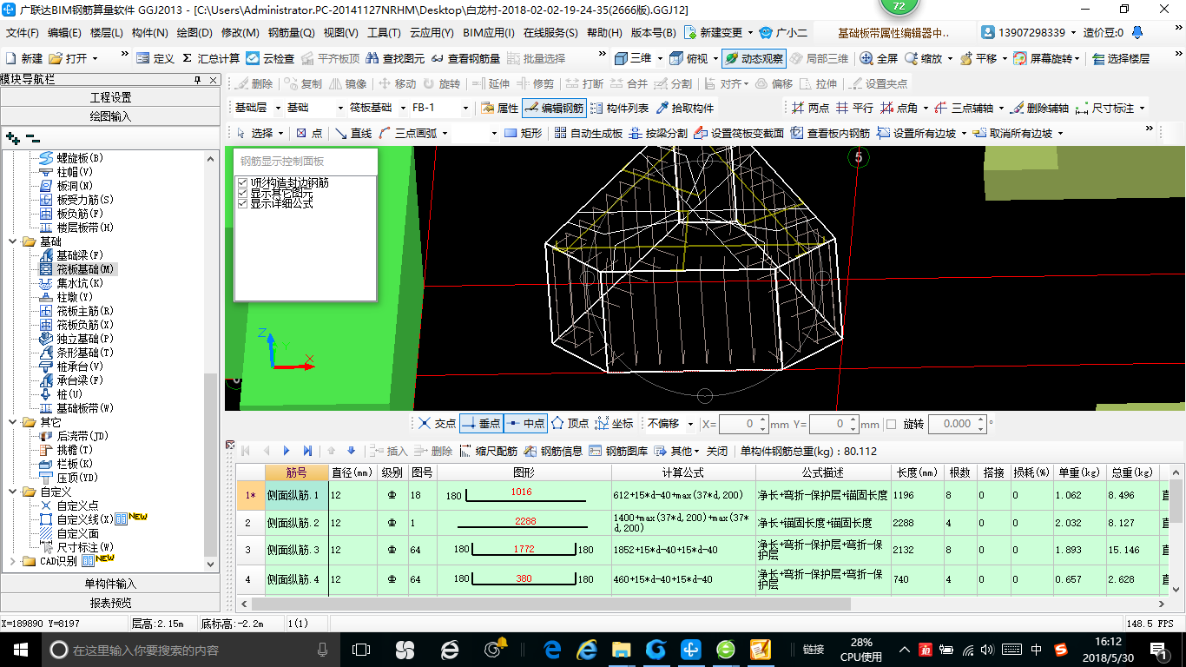Toggle 垂点 perpendicular snap
The image size is (1186, 667).
(481, 424)
